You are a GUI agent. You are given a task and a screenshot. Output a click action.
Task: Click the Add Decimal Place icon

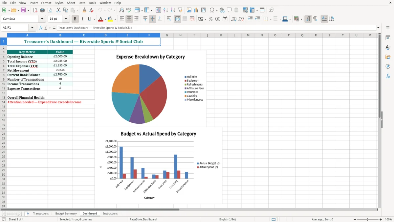click(x=234, y=19)
